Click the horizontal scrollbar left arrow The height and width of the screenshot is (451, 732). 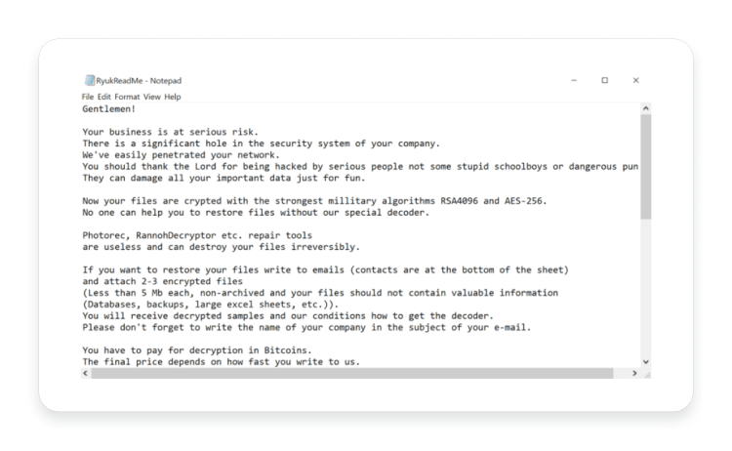pos(86,373)
